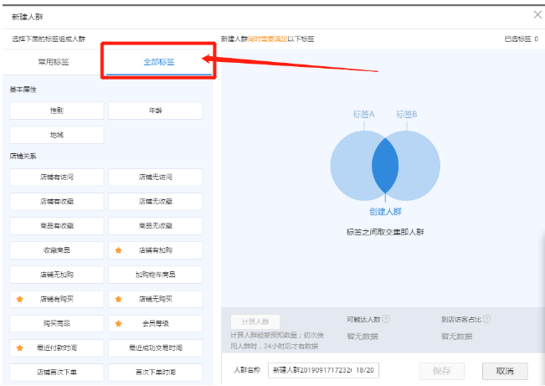Pick the 地域 tag
Viewport: 545px width, 386px height.
[x=57, y=135]
